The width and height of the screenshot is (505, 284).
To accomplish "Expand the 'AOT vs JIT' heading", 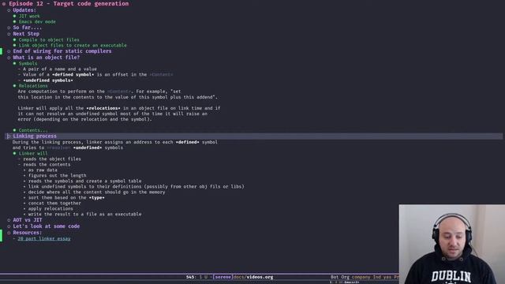I will click(28, 220).
